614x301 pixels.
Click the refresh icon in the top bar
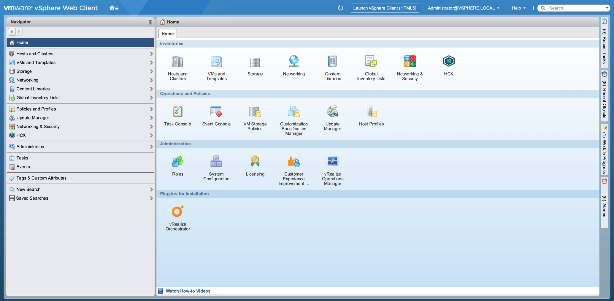pos(340,8)
